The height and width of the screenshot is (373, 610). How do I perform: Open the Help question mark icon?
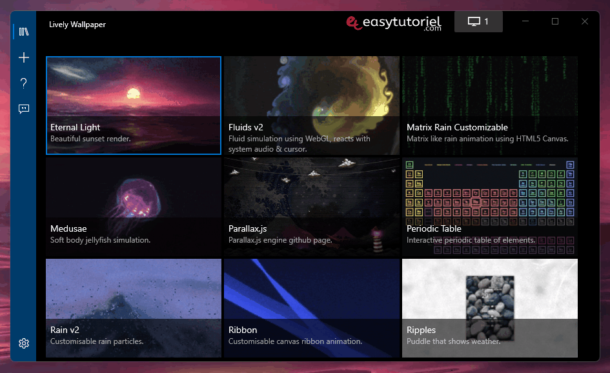click(x=24, y=83)
